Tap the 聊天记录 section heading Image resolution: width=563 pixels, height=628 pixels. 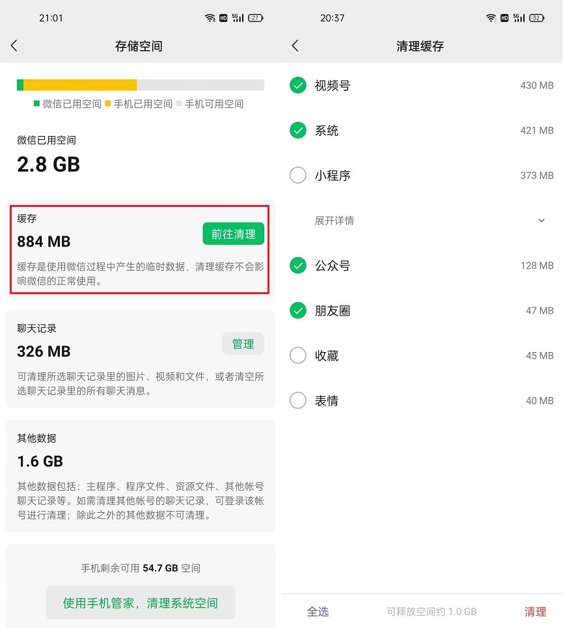point(37,329)
